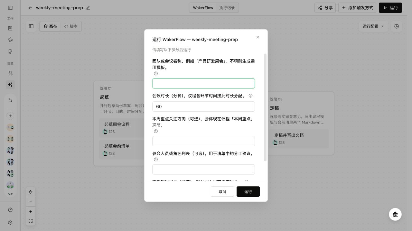Center the canvas with the locate icon
Image resolution: width=412 pixels, height=231 pixels.
pos(31,192)
